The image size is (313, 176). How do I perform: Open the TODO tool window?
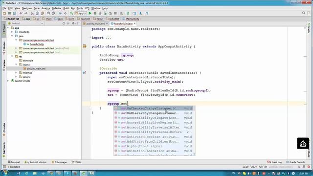pyautogui.click(x=76, y=162)
